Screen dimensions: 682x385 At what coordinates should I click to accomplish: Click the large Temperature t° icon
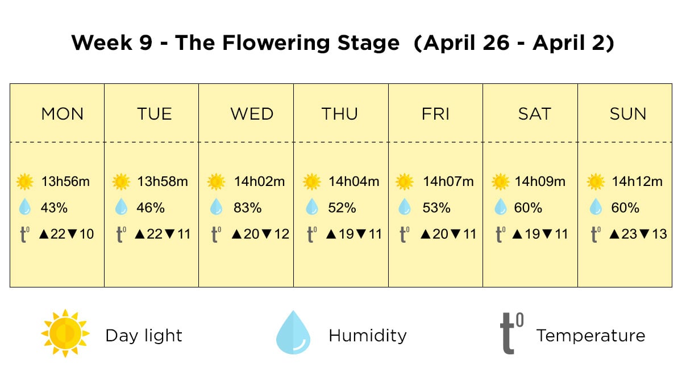coord(511,333)
